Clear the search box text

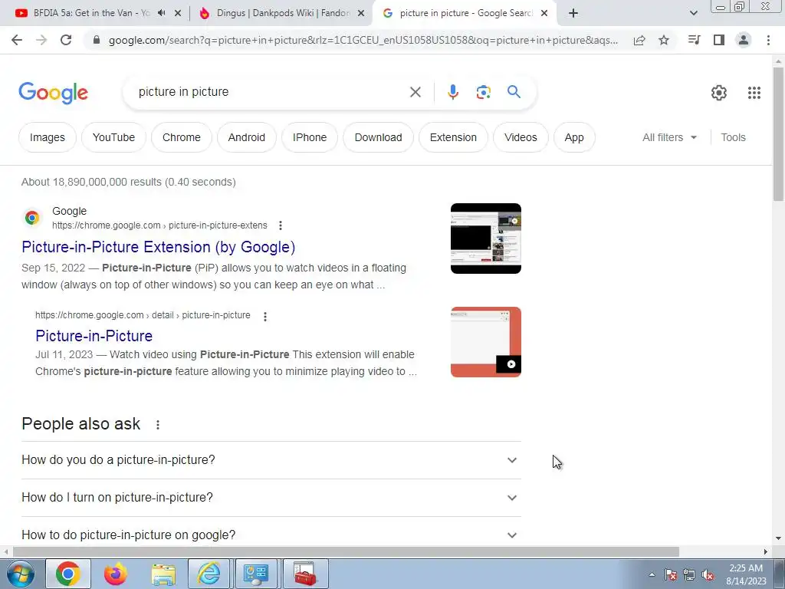[x=415, y=92]
